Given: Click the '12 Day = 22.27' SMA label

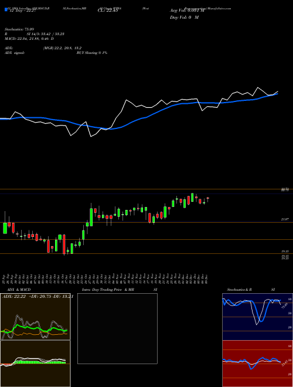Looking at the screenshot, I should (x=22, y=11).
